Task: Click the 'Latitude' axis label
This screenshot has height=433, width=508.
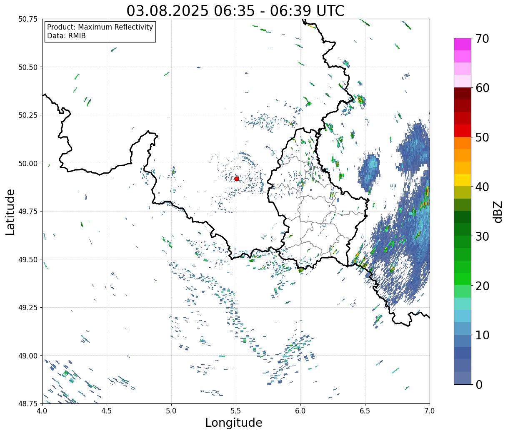Action: (10, 212)
